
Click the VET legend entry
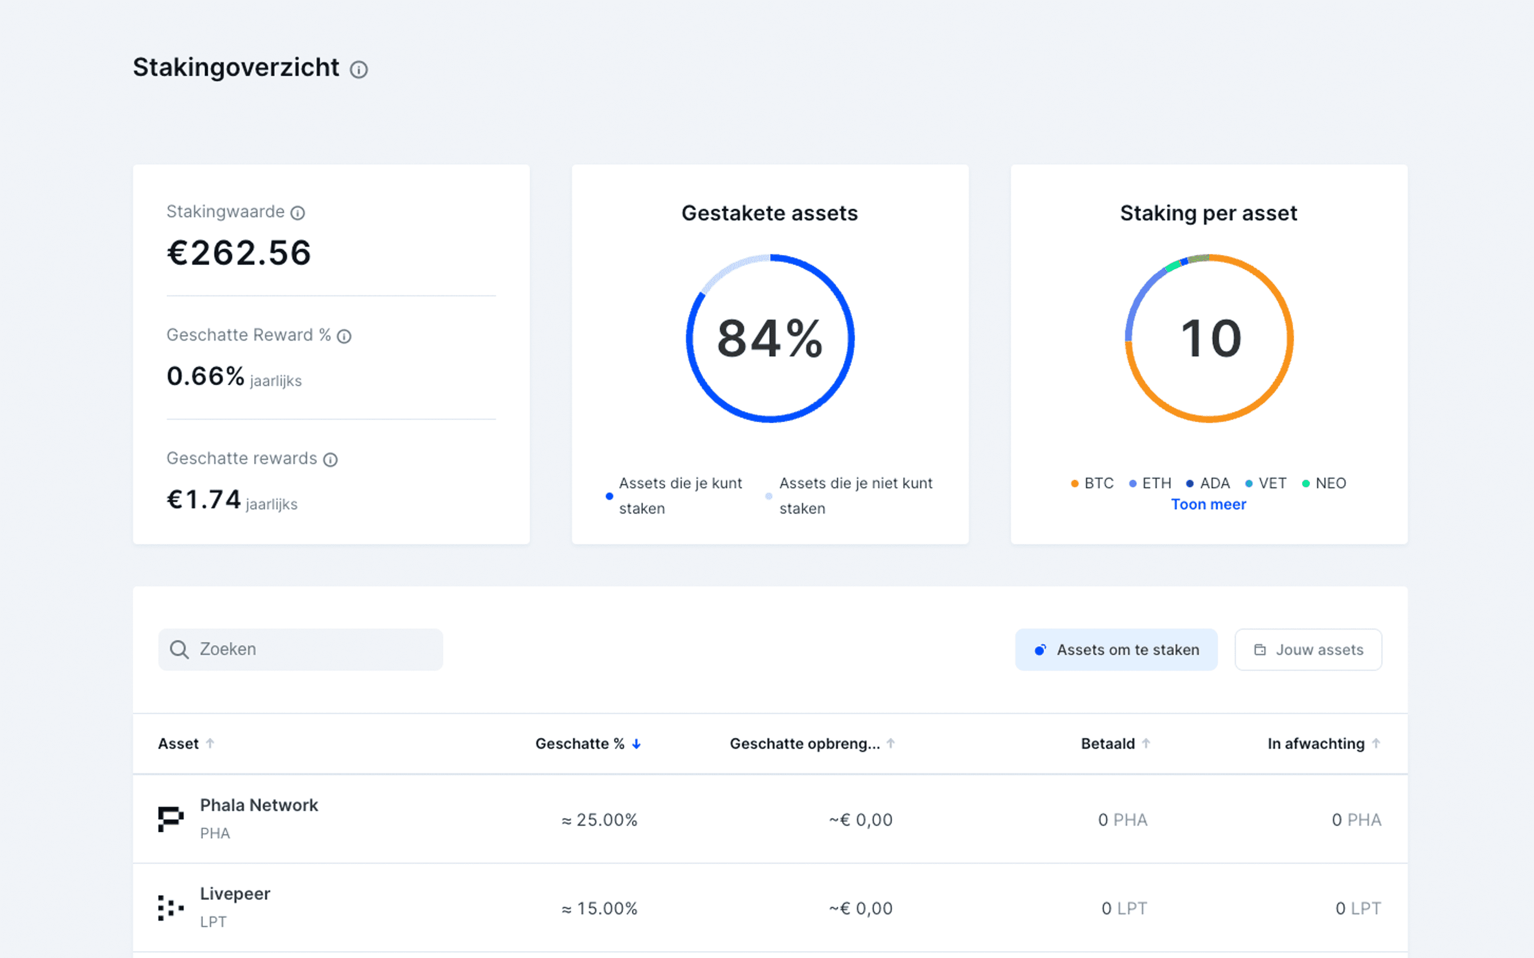pyautogui.click(x=1266, y=483)
